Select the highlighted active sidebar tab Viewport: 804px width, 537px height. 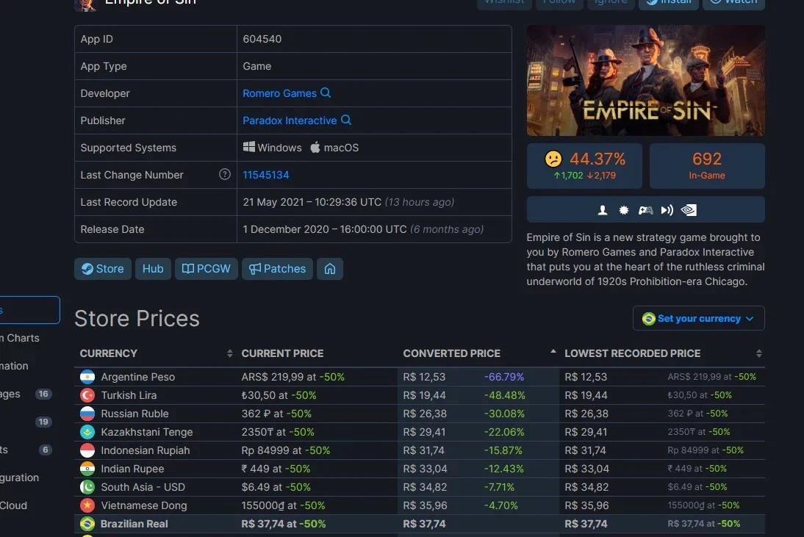coord(29,310)
